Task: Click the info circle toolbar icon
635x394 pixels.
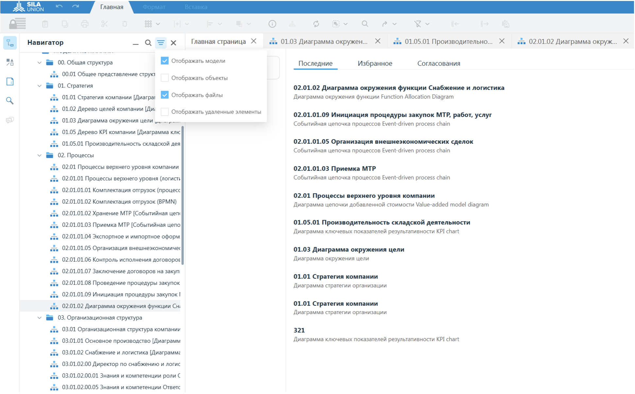Action: coord(272,24)
